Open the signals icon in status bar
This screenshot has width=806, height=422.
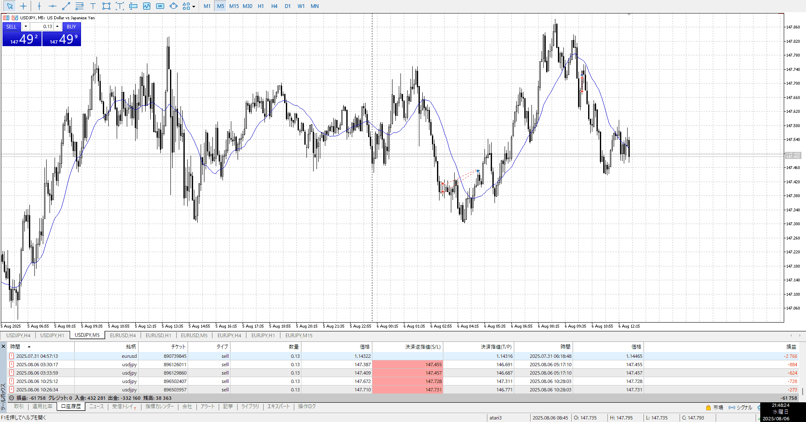coord(732,407)
